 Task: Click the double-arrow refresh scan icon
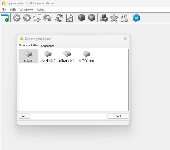click(59, 18)
